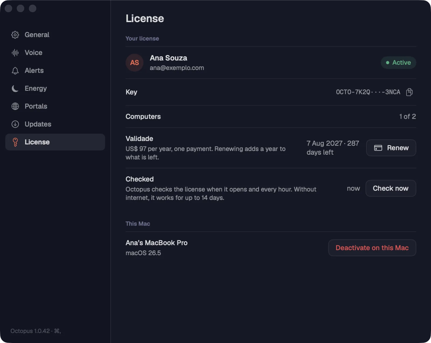Copy the license key

[409, 92]
